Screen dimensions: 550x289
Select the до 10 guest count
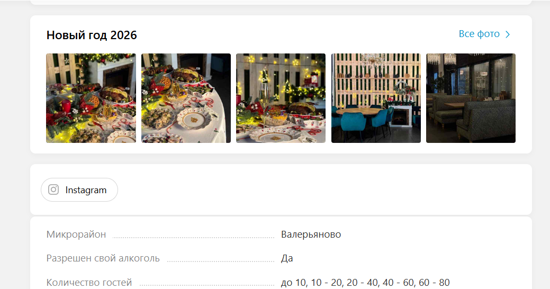(x=293, y=282)
